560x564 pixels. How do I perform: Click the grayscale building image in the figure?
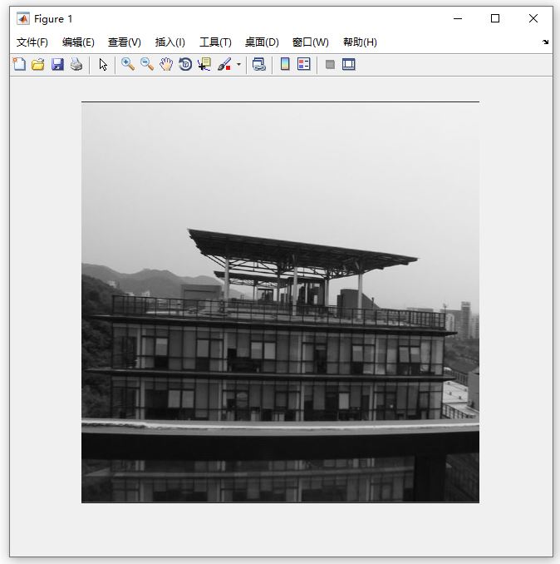tap(280, 303)
